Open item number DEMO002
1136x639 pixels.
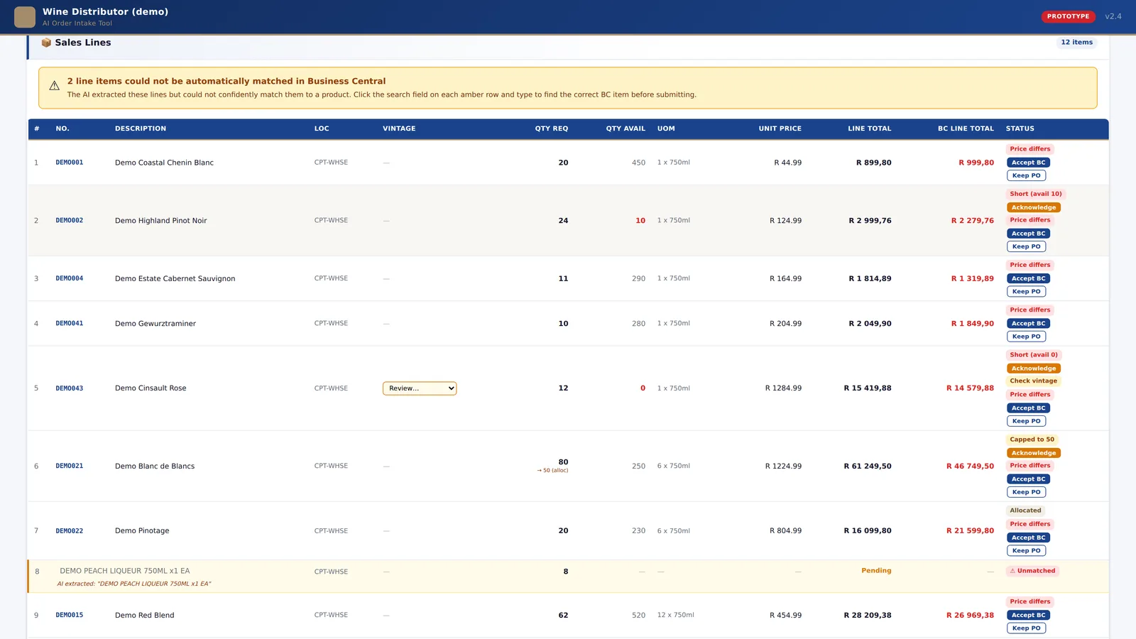[x=70, y=221]
